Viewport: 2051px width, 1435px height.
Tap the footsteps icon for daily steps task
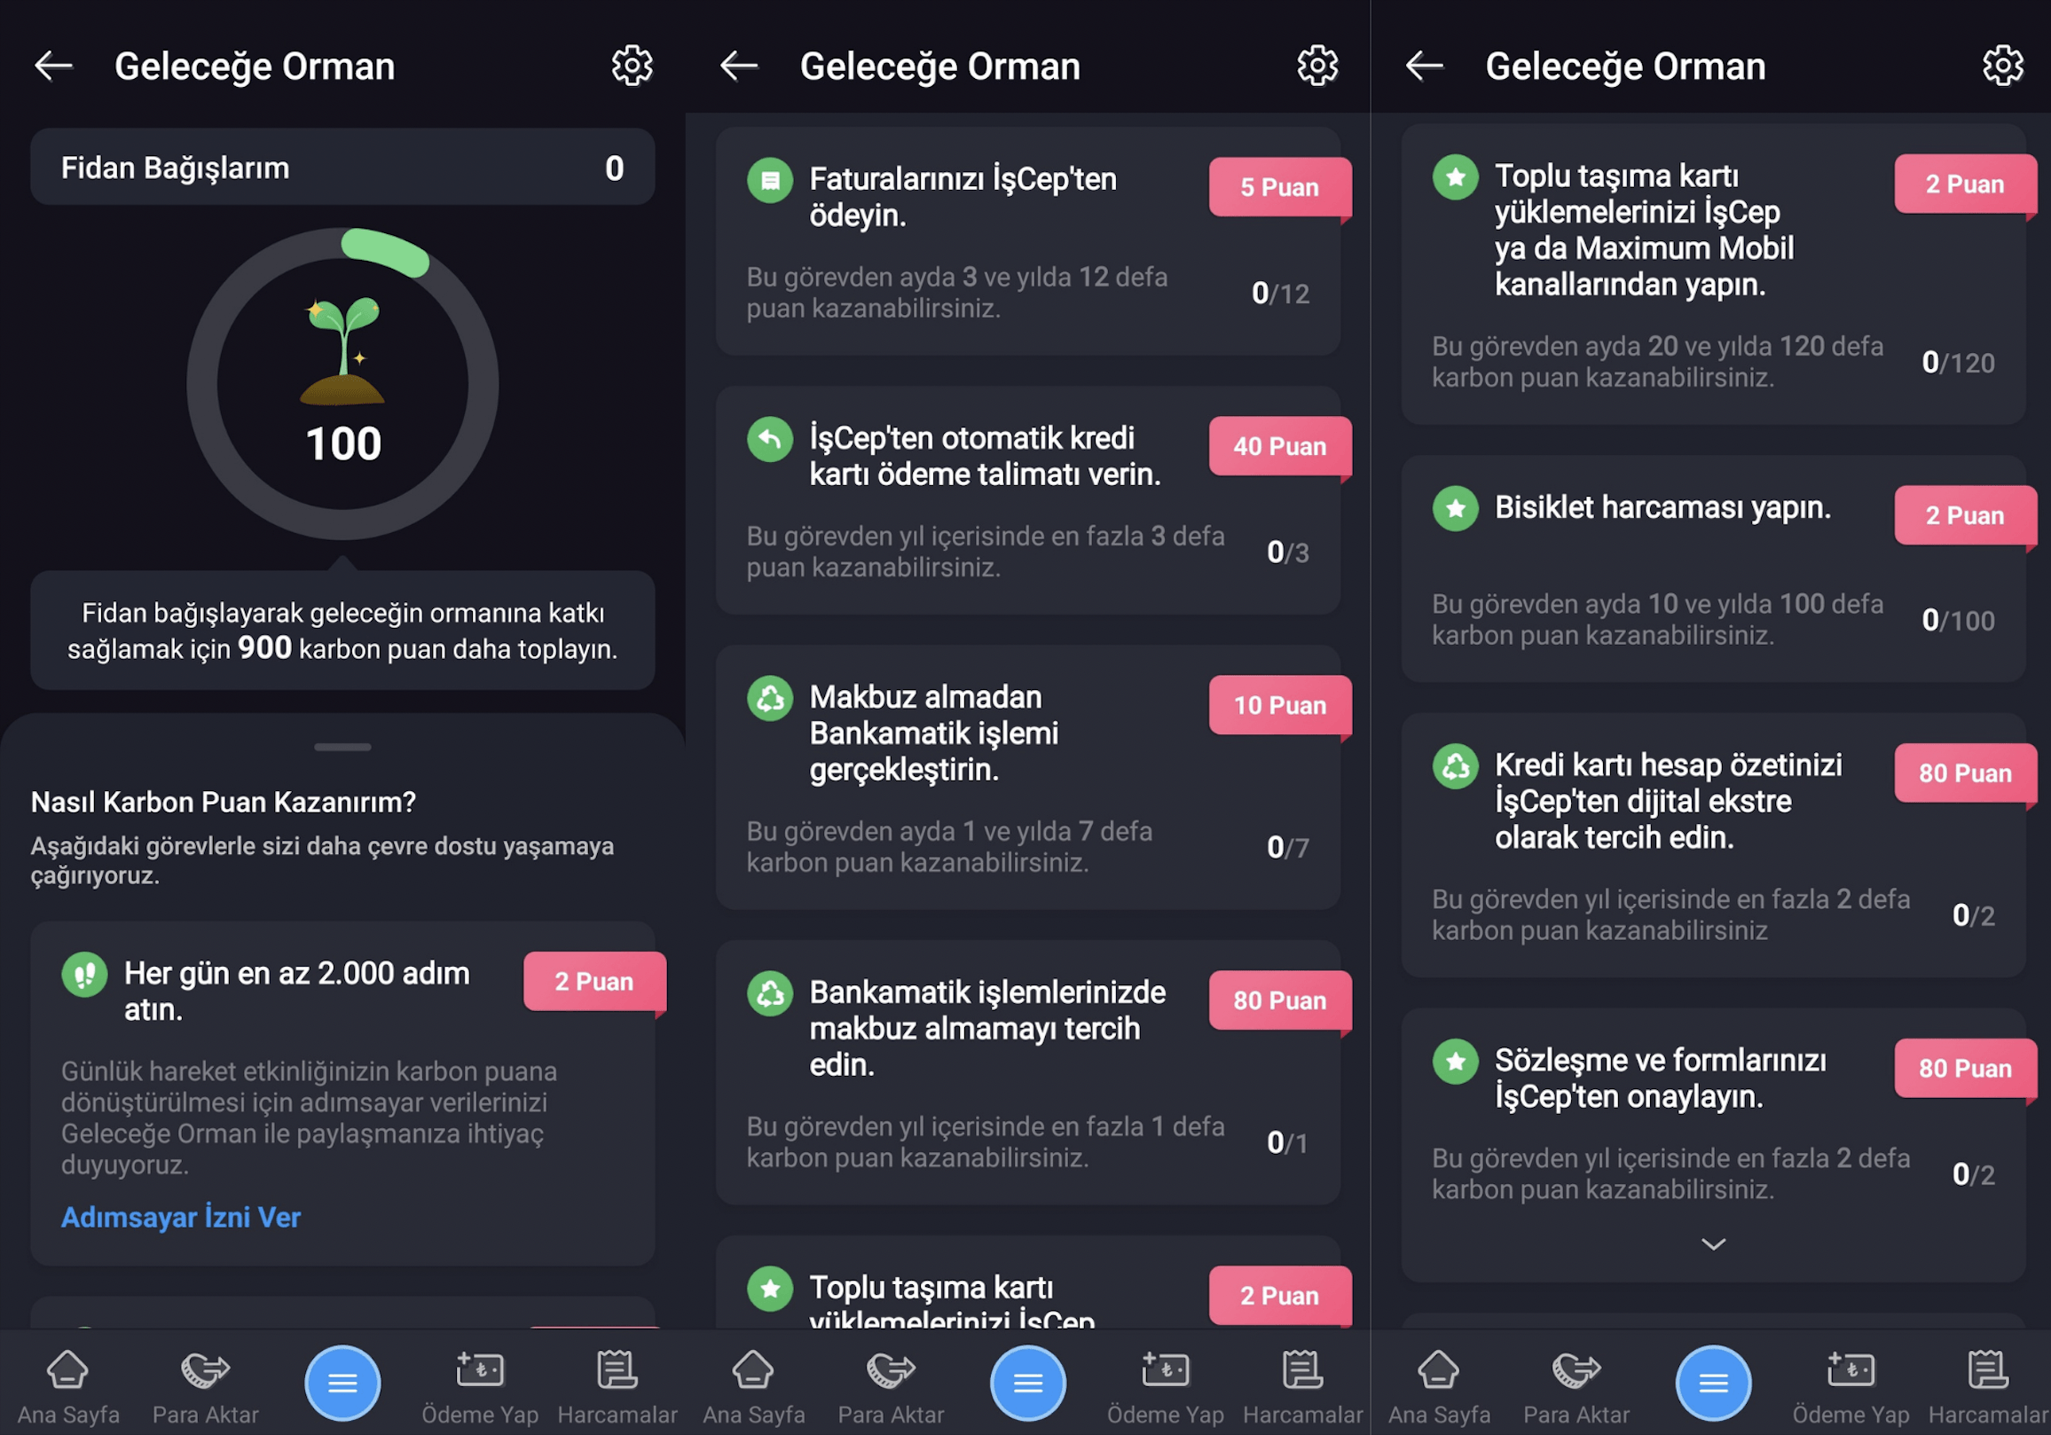(84, 974)
